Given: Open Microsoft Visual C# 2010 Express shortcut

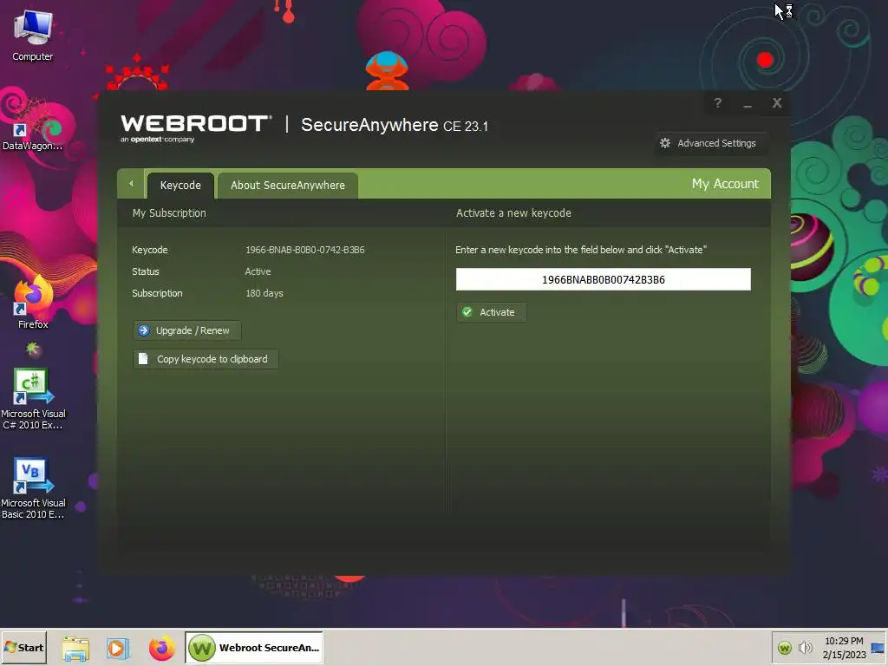Looking at the screenshot, I should pyautogui.click(x=33, y=399).
